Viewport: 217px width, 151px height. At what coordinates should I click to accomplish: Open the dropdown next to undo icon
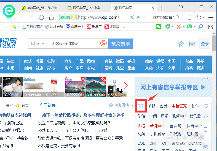[x=203, y=18]
